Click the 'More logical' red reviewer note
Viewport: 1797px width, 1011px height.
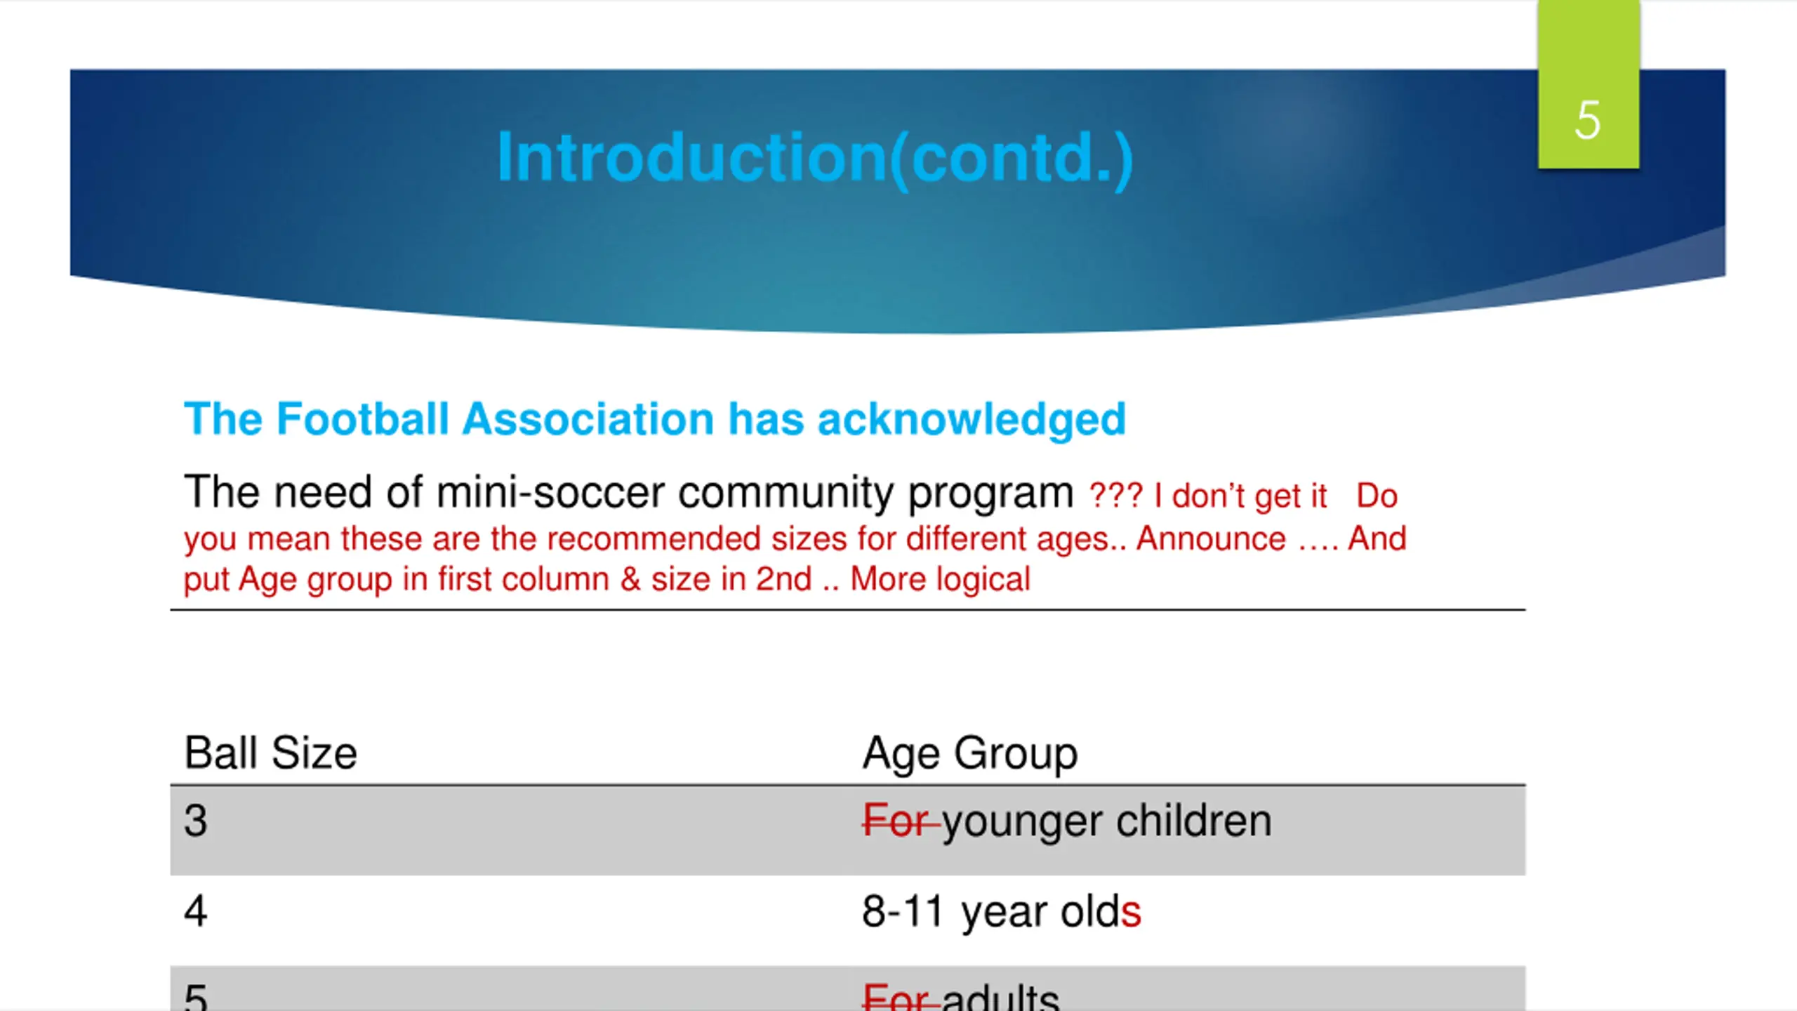pyautogui.click(x=940, y=579)
